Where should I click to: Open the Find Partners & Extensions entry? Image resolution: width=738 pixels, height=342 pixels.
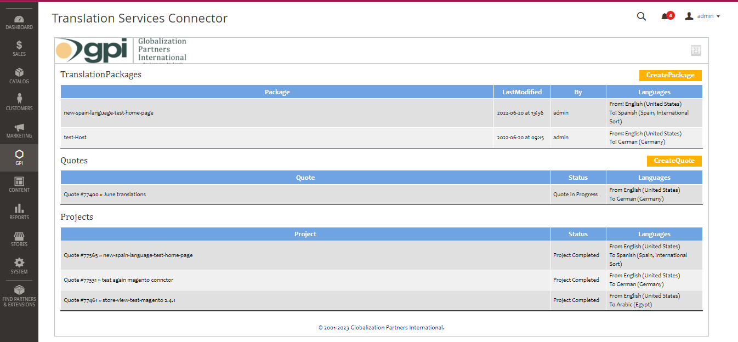19,296
